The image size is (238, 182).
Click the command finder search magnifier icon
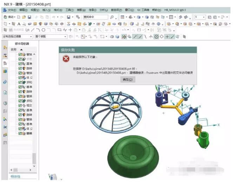(x=112, y=17)
